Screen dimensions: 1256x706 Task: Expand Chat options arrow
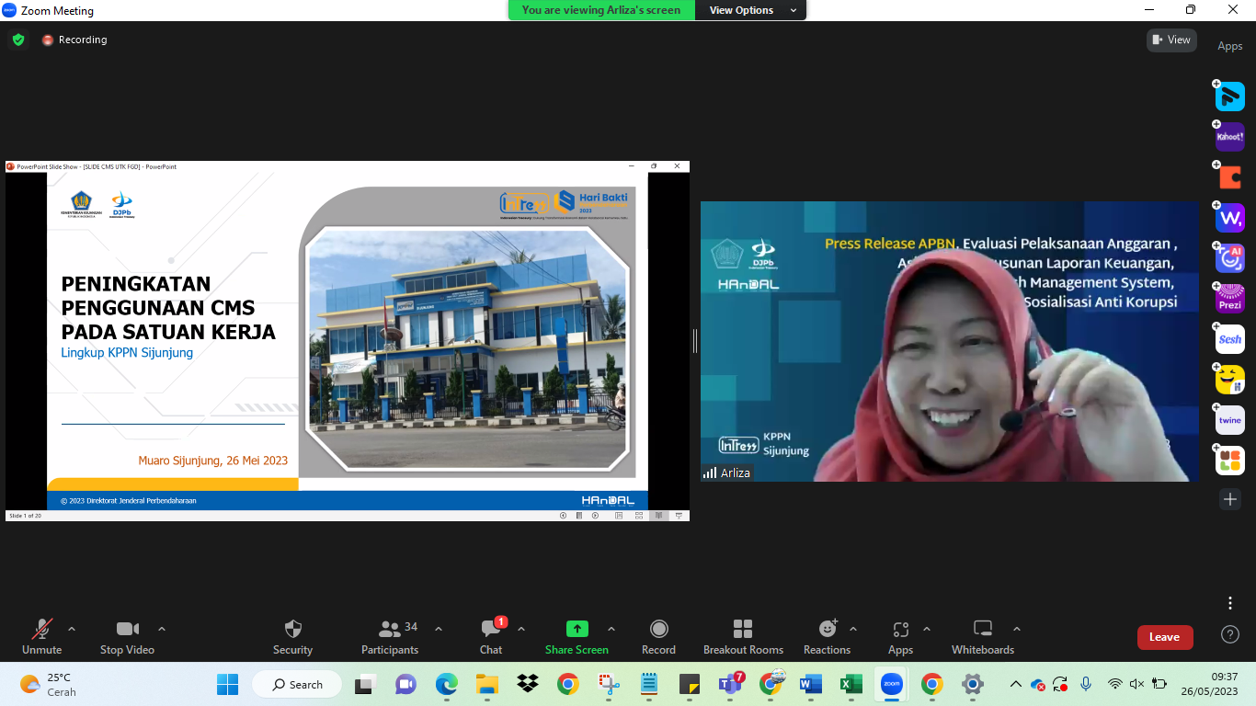pyautogui.click(x=521, y=629)
